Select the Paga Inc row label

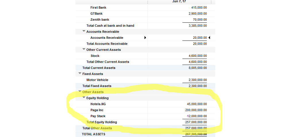(x=97, y=110)
